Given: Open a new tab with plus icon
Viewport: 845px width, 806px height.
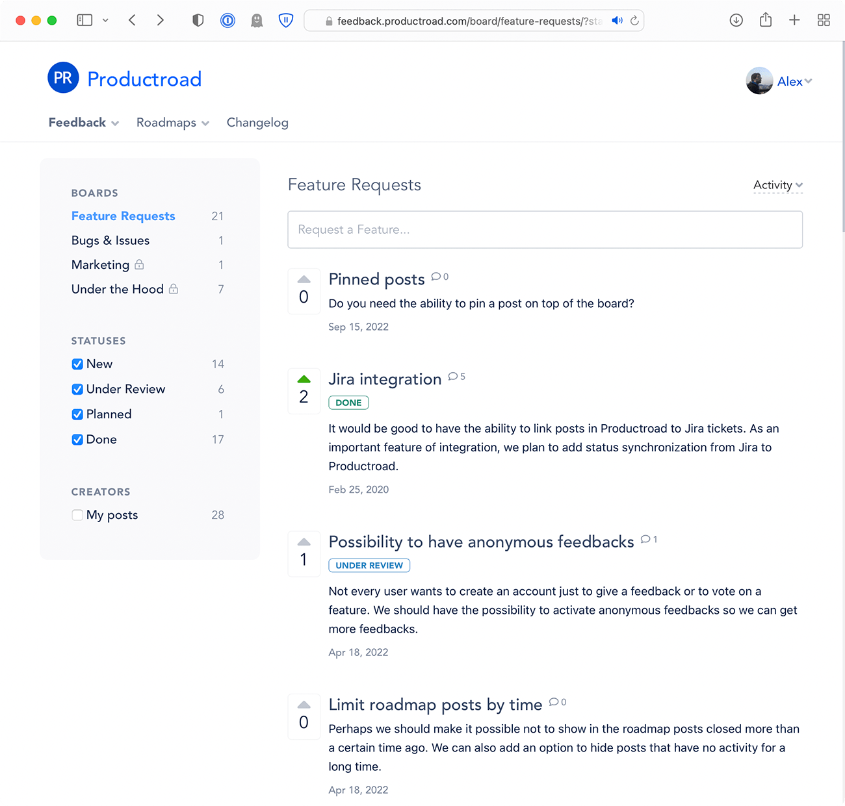Looking at the screenshot, I should tap(794, 20).
